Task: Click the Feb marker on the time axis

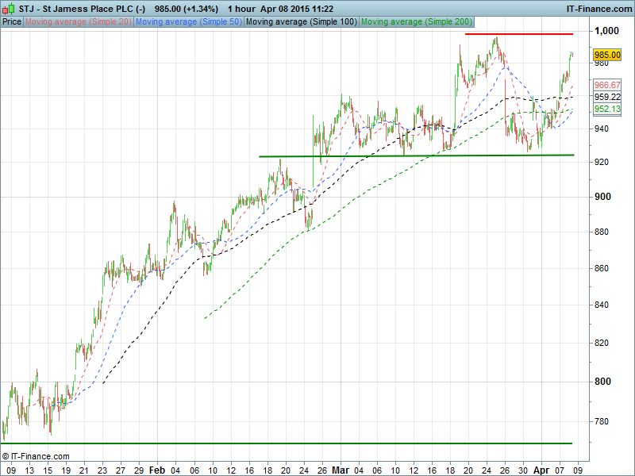Action: (157, 470)
